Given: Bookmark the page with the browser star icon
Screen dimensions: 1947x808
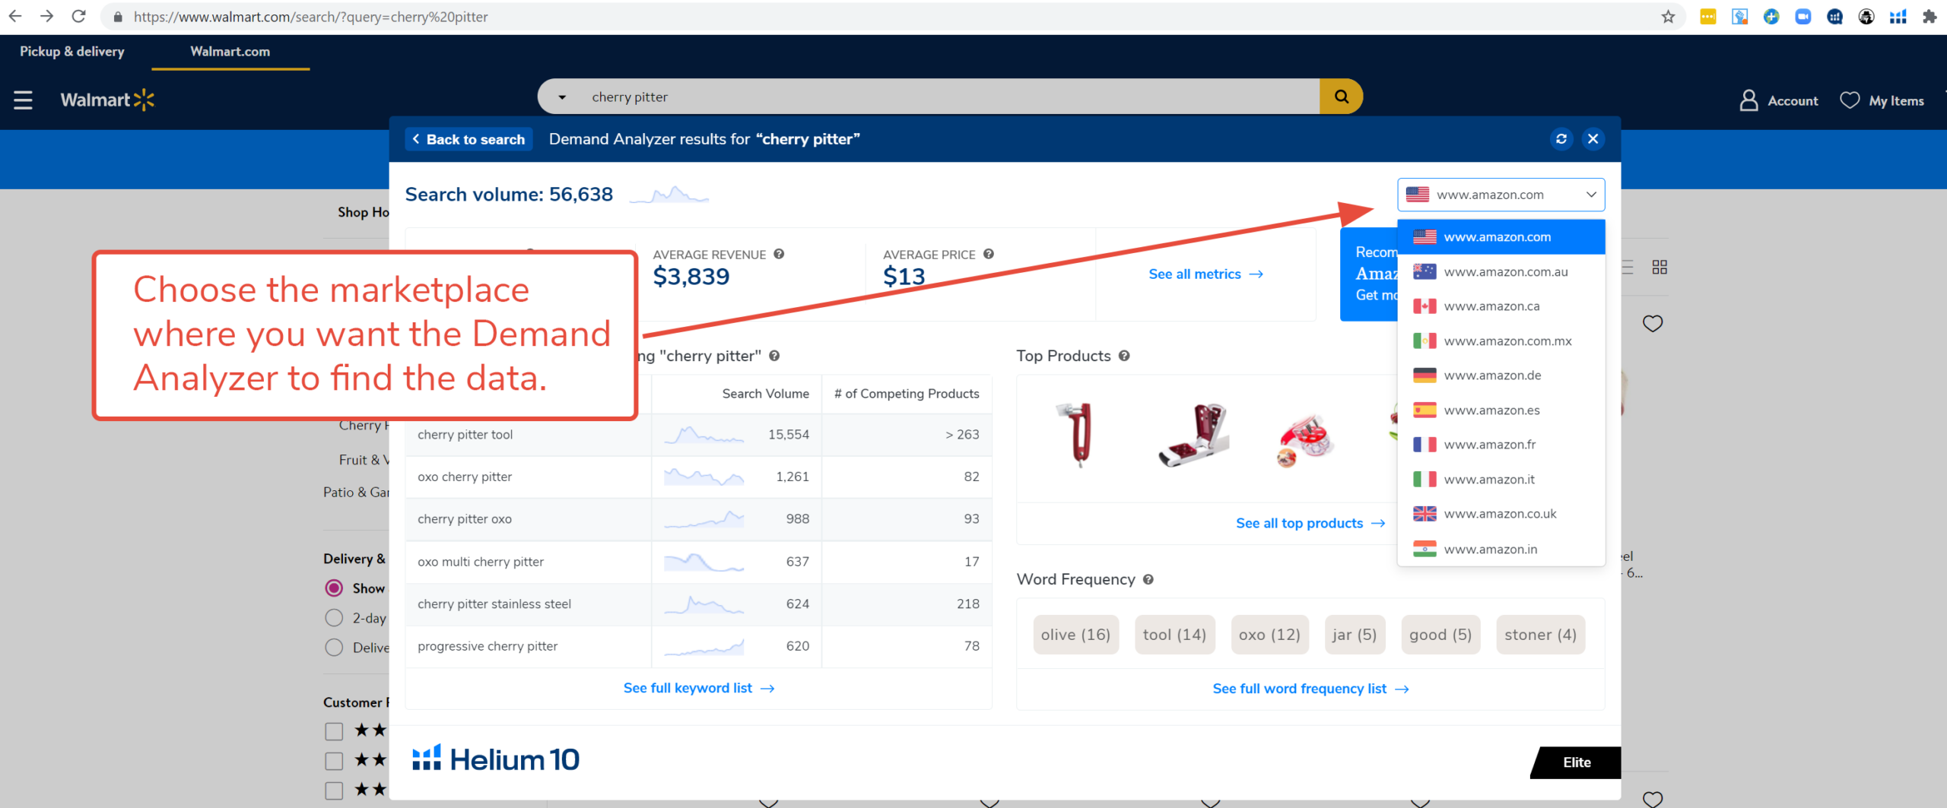Looking at the screenshot, I should pos(1666,17).
